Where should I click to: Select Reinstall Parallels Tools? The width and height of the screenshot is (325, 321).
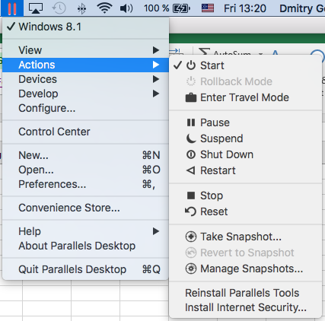coord(245,293)
